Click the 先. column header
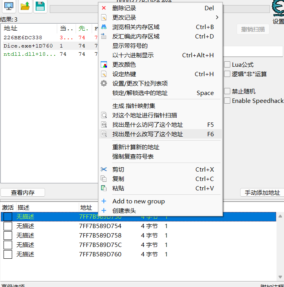The height and width of the screenshot is (287, 284). (x=84, y=28)
